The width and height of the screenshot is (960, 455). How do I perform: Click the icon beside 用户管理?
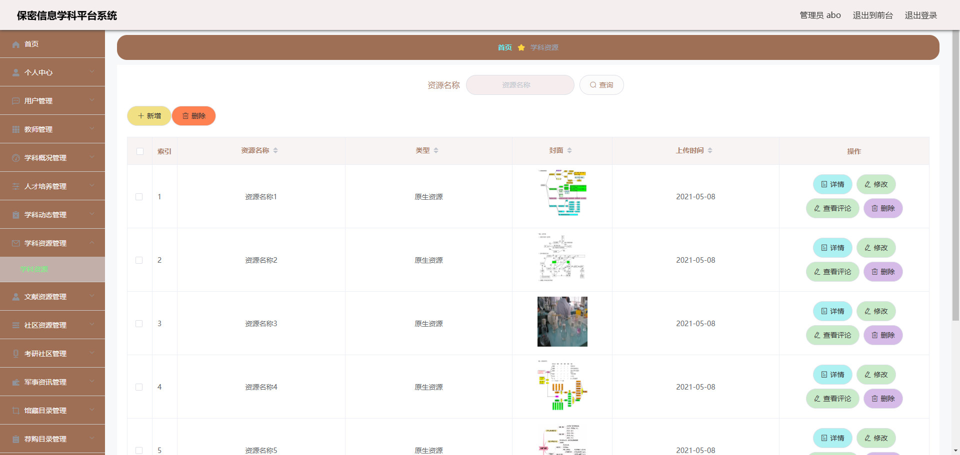(16, 101)
